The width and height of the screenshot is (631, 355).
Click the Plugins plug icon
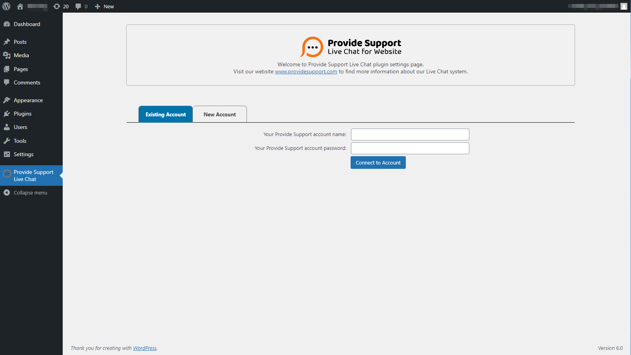pos(7,114)
